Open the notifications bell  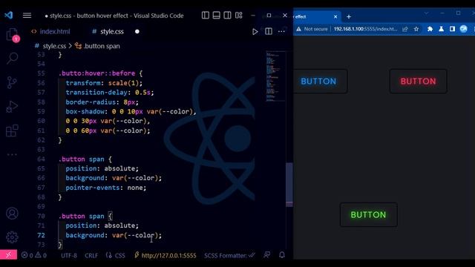click(282, 255)
